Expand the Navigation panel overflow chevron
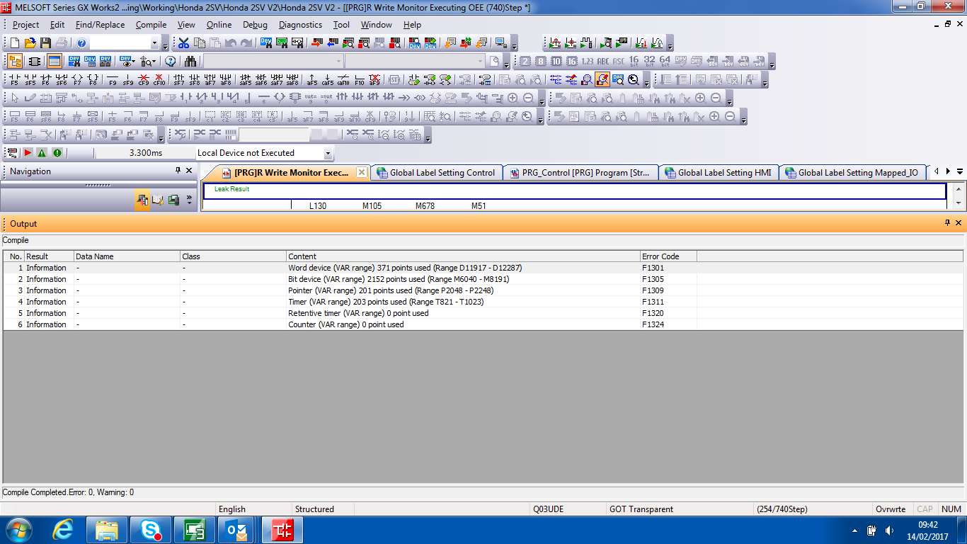 coord(189,200)
